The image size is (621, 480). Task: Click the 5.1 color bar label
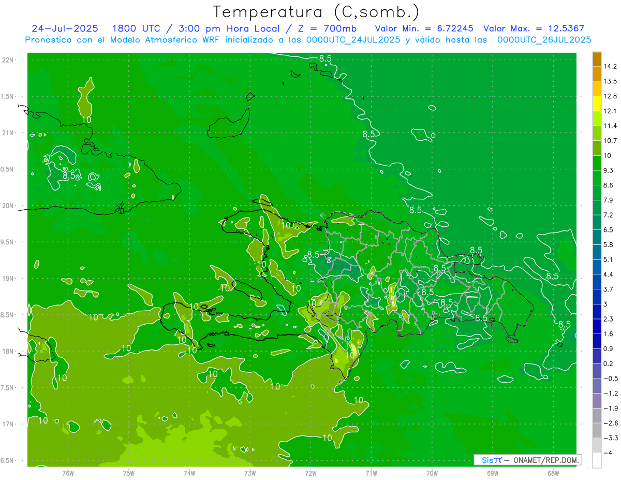[609, 259]
